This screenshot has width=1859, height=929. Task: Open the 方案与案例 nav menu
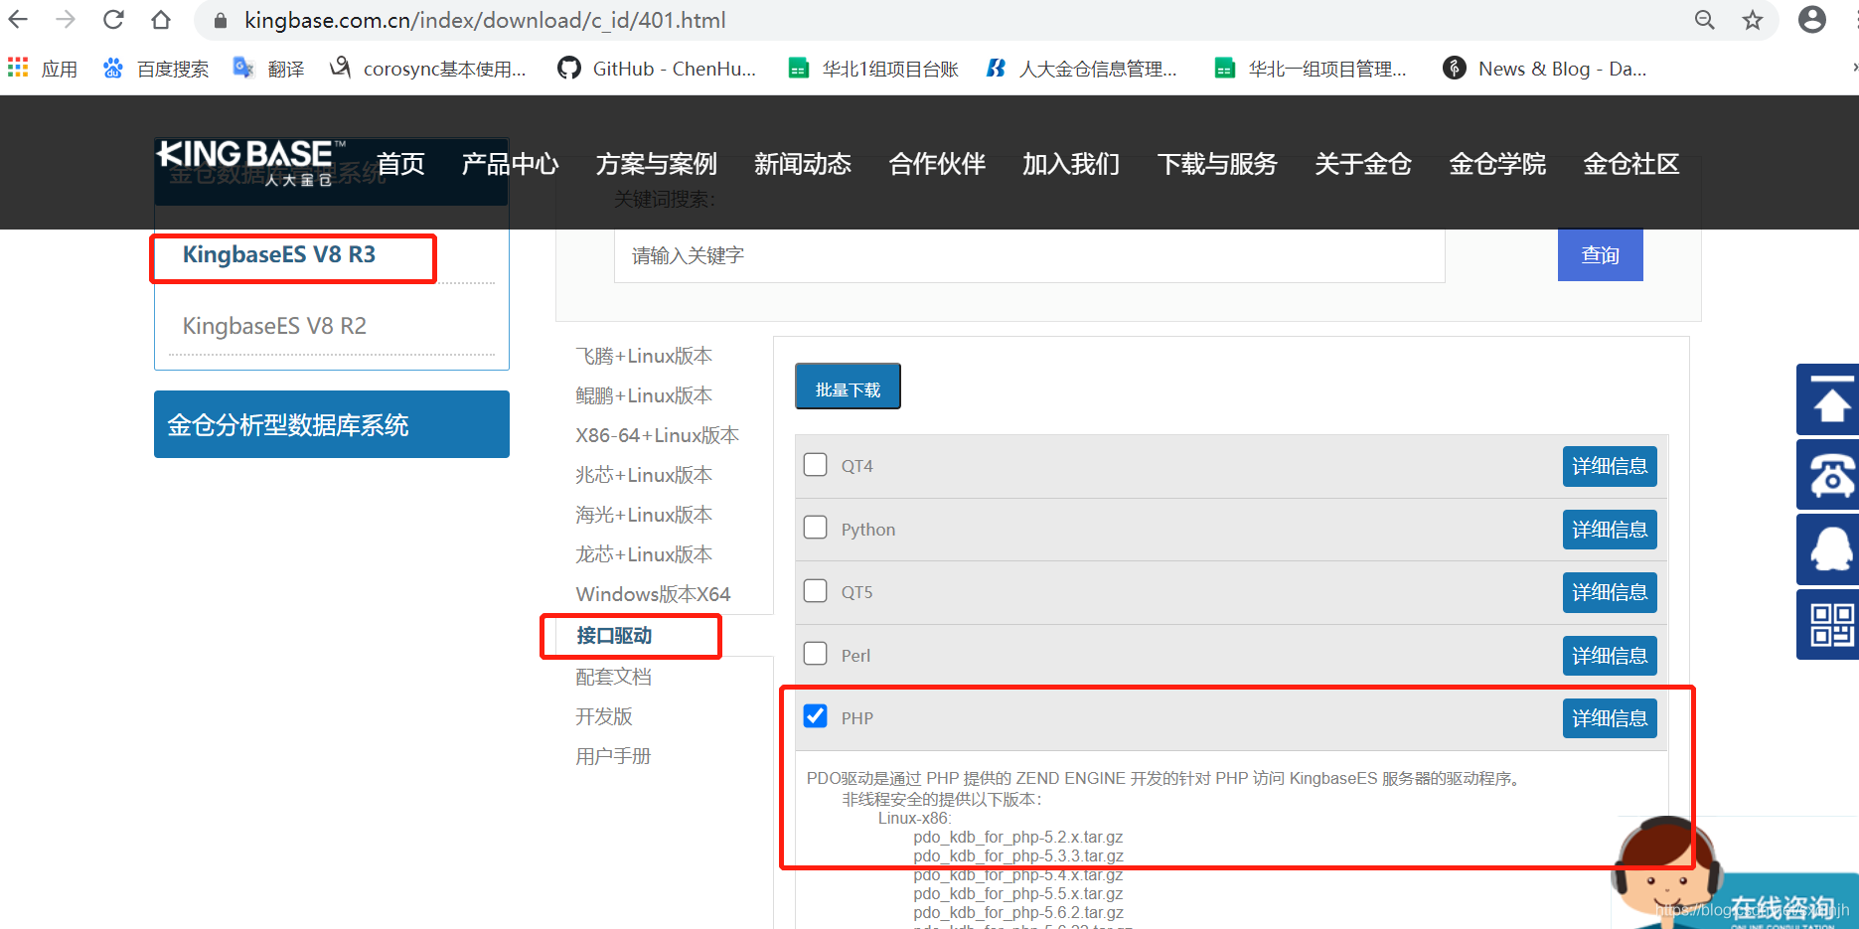tap(657, 164)
